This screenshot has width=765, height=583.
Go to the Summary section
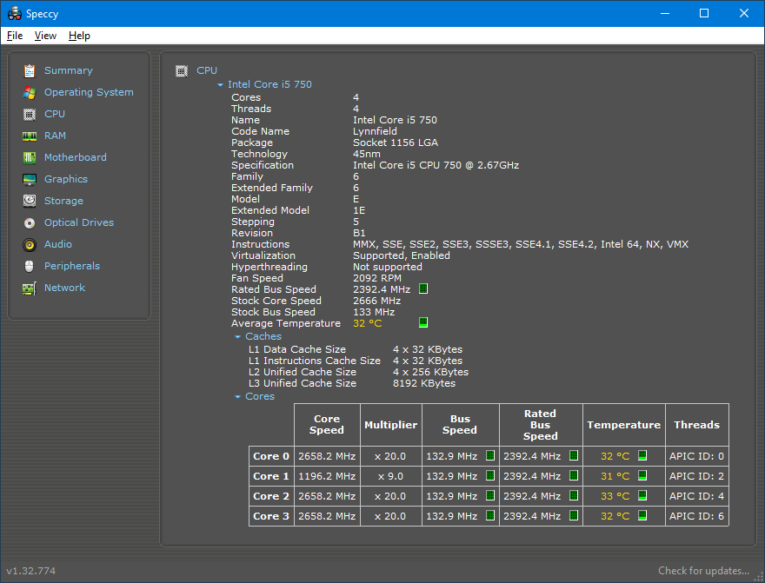(x=69, y=70)
